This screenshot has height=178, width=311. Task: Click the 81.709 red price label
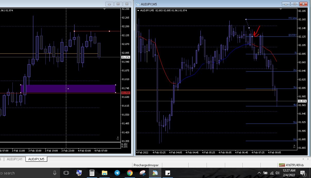(x=125, y=93)
